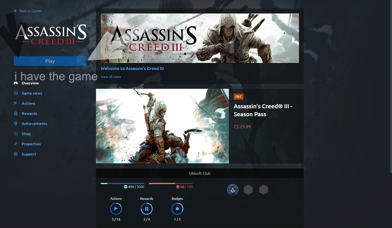Click the Rewards gift icon in sidebar
The image size is (392, 228).
point(16,113)
